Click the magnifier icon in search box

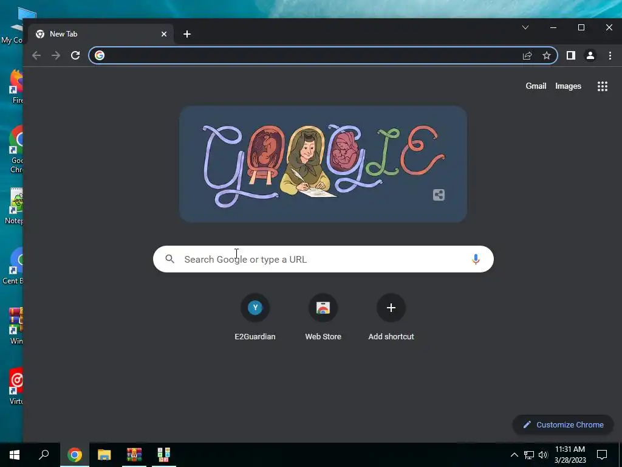(x=170, y=259)
